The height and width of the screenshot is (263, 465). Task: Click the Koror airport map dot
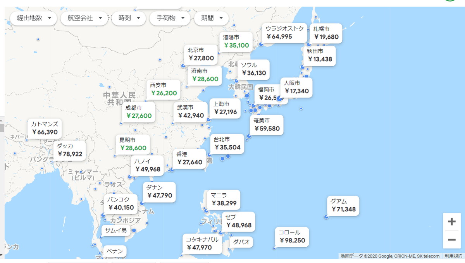coord(274,248)
